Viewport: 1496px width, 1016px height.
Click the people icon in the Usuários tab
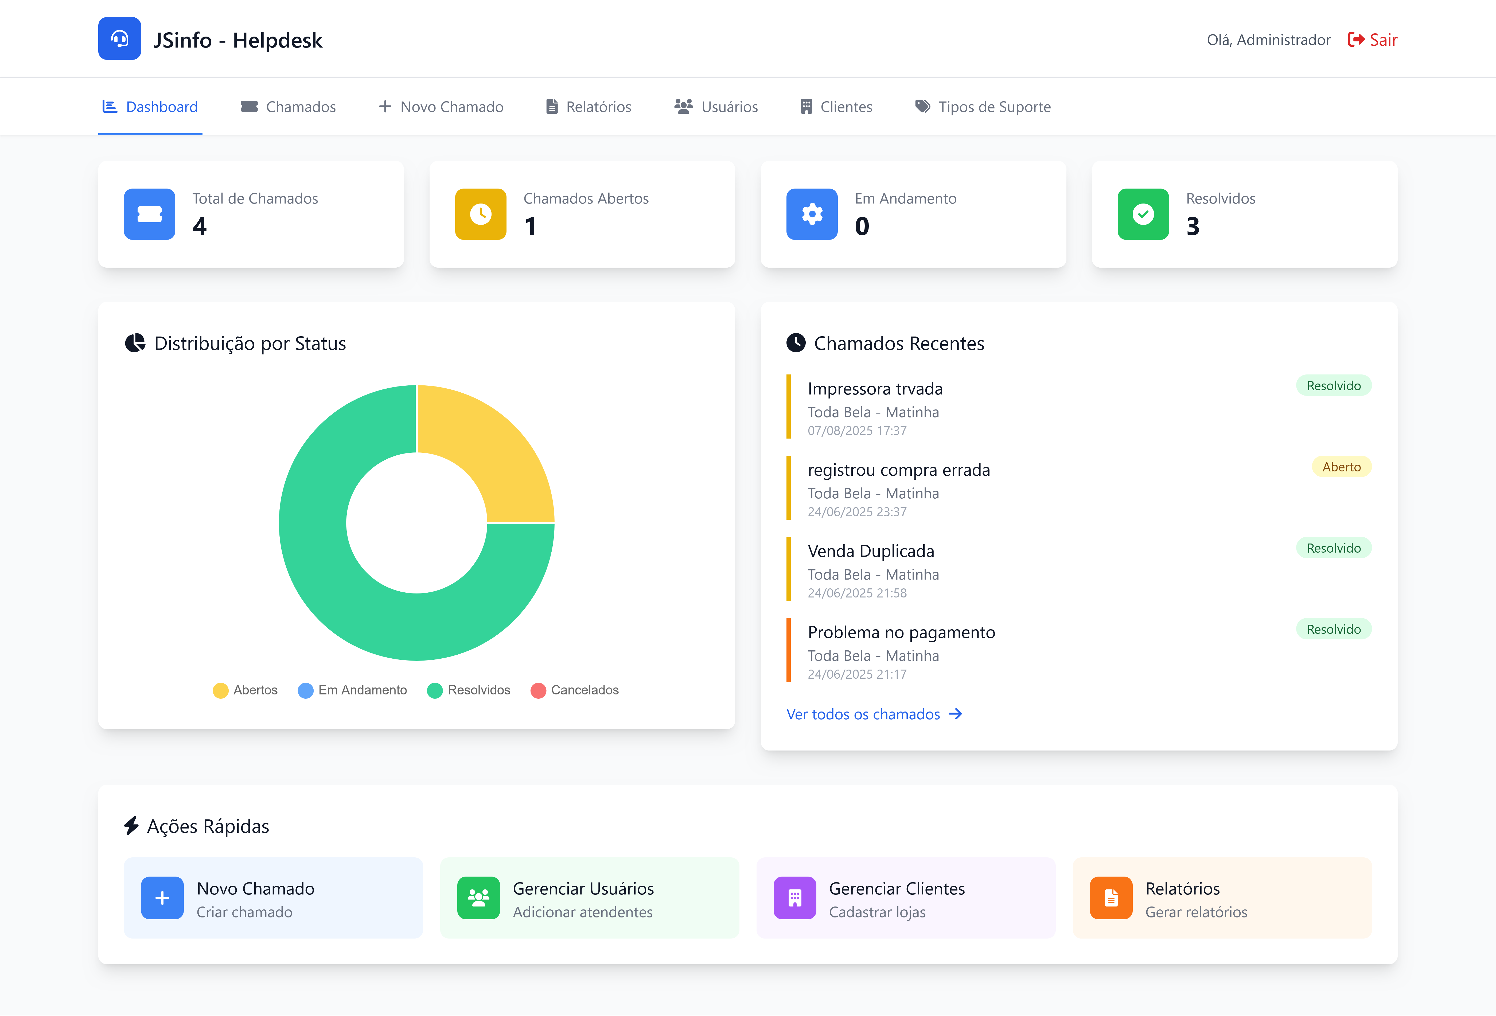(684, 107)
